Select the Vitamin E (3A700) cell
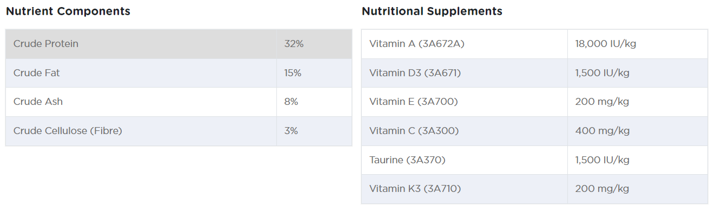Viewport: 715px width, 212px height. (x=465, y=102)
